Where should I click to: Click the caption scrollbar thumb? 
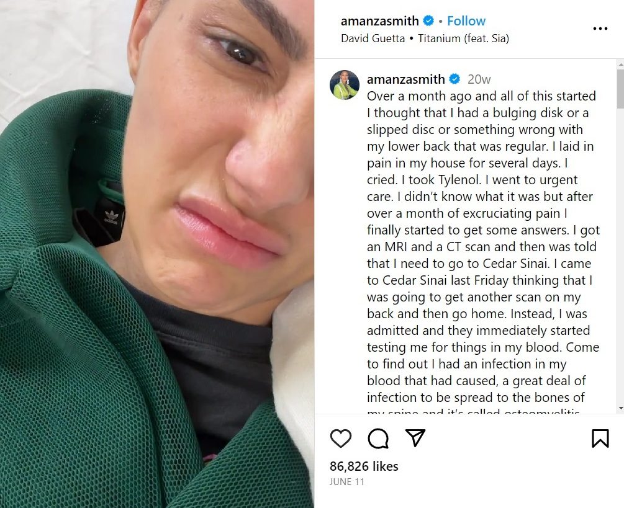coord(620,88)
